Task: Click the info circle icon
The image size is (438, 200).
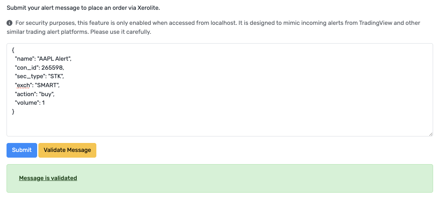Action: (9, 23)
